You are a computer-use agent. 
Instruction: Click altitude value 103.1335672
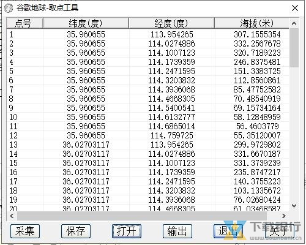coord(257,190)
